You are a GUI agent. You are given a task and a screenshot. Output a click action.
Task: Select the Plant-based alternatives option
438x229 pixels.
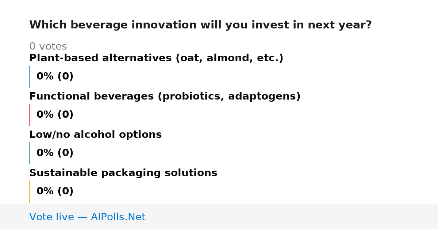pos(156,58)
